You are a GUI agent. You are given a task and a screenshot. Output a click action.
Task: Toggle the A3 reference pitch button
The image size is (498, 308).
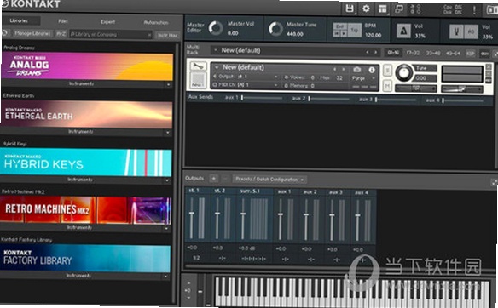pyautogui.click(x=472, y=32)
